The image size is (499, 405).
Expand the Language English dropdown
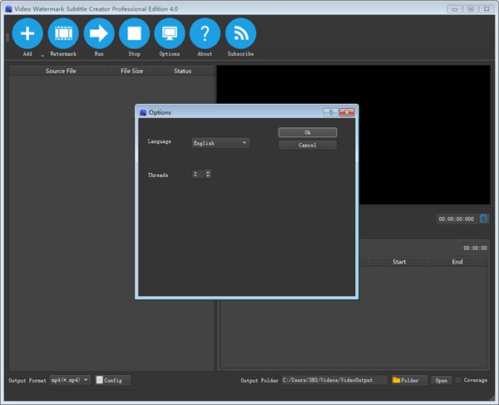220,143
